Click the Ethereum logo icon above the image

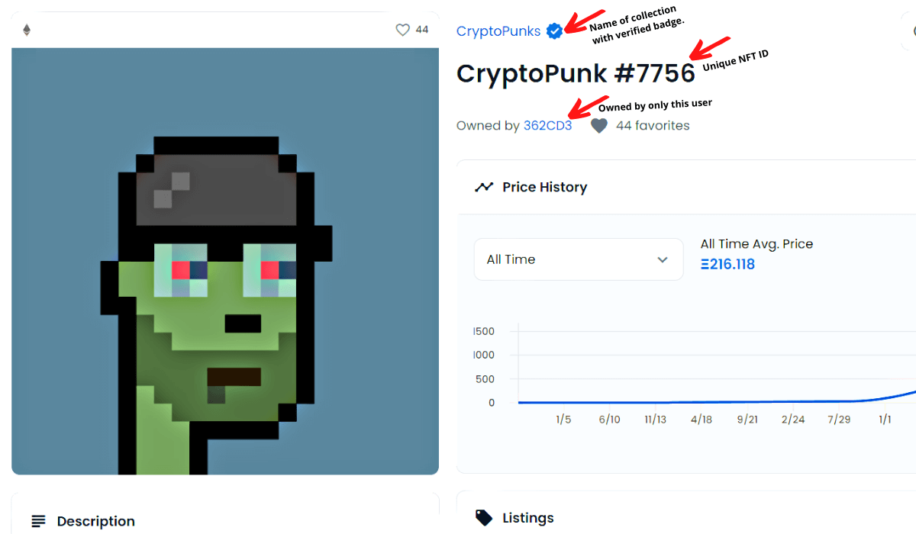coord(27,30)
